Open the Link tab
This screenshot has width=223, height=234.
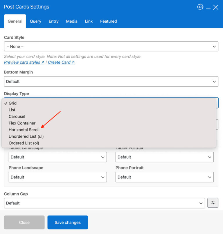(x=89, y=21)
